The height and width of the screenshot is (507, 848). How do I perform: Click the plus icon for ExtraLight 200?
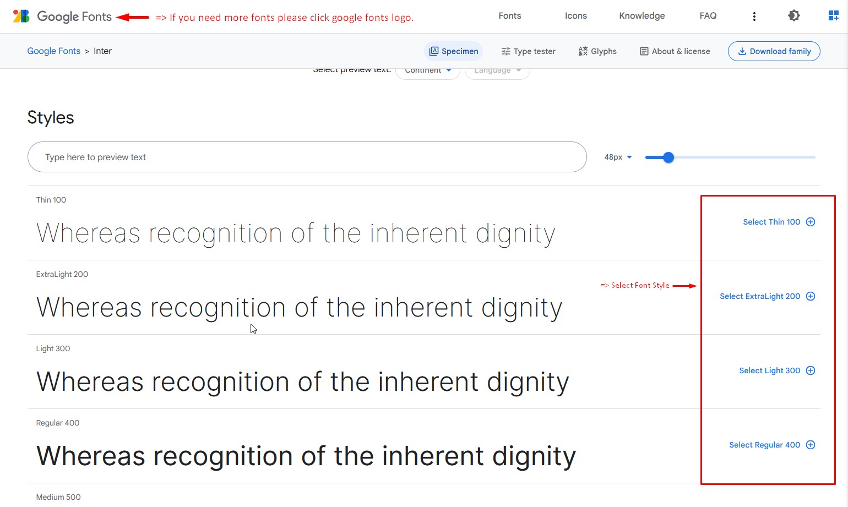(x=811, y=296)
